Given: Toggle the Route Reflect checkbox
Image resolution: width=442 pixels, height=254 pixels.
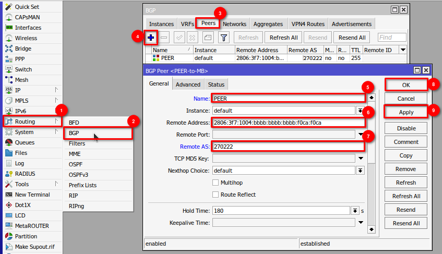Looking at the screenshot, I should (x=216, y=195).
